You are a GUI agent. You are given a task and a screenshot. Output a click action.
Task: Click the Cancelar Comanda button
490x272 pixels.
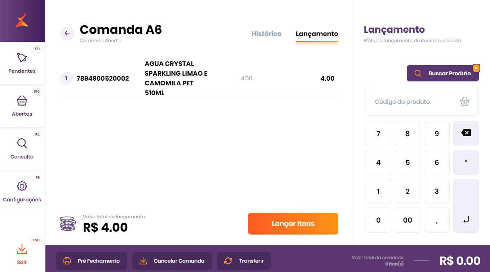point(172,261)
